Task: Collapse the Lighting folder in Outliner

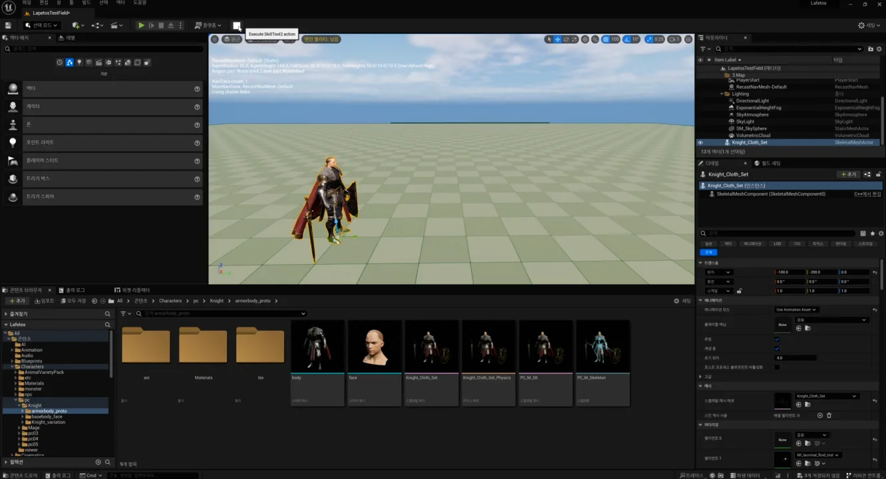Action: pos(722,94)
